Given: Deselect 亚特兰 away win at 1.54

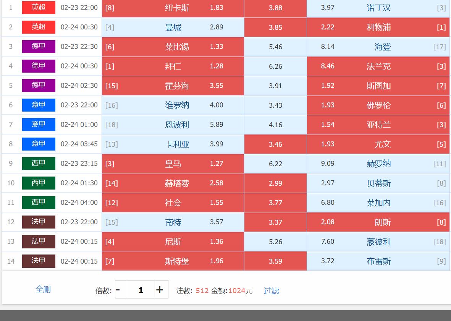Looking at the screenshot, I should point(378,125).
